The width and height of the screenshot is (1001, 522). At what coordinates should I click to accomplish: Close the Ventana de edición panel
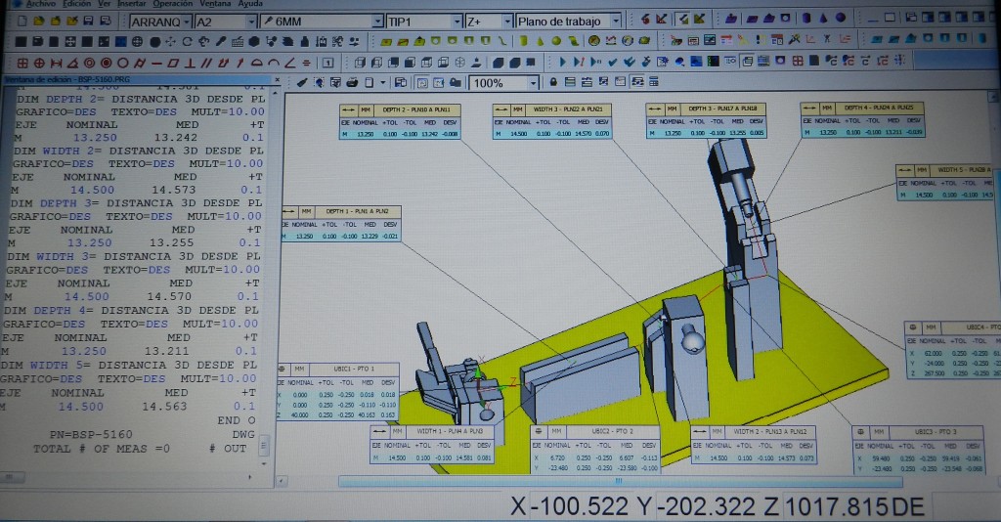(276, 81)
